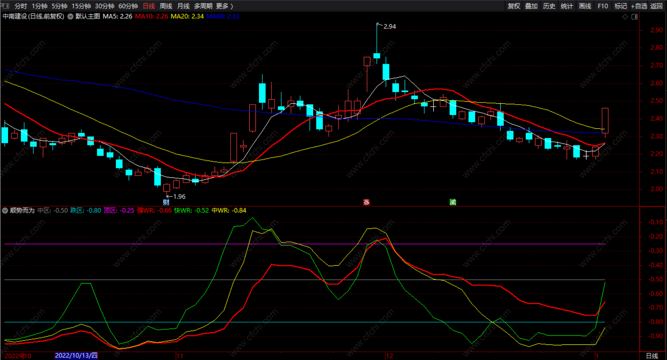Viewport: 667px width, 360px height.
Task: Select the 1分钟 period tab
Action: [x=40, y=6]
